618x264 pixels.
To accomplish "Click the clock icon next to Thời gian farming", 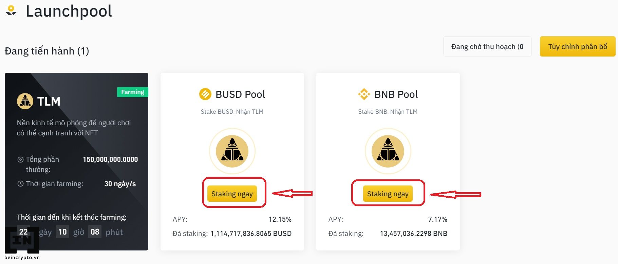I will pyautogui.click(x=20, y=184).
